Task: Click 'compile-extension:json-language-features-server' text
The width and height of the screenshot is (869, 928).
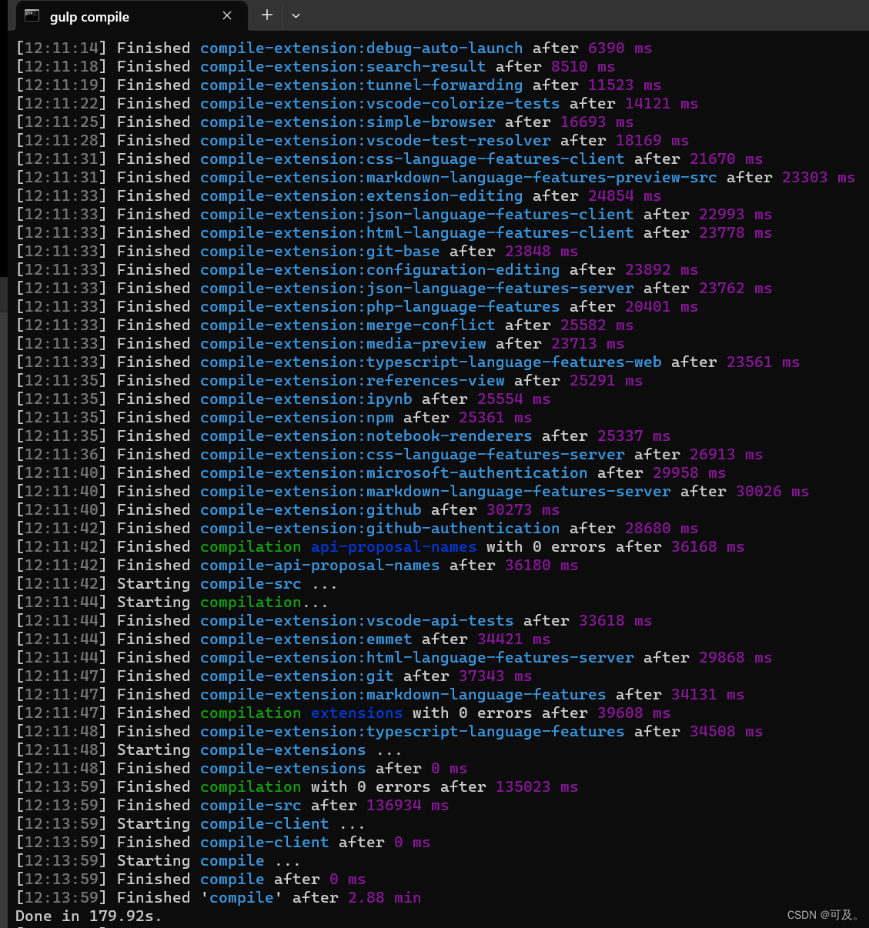Action: pyautogui.click(x=416, y=289)
